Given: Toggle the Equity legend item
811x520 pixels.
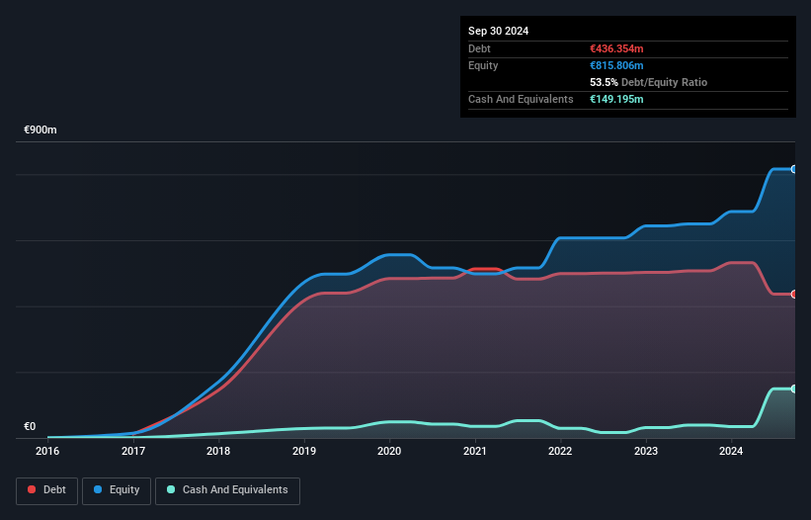Looking at the screenshot, I should tap(117, 490).
